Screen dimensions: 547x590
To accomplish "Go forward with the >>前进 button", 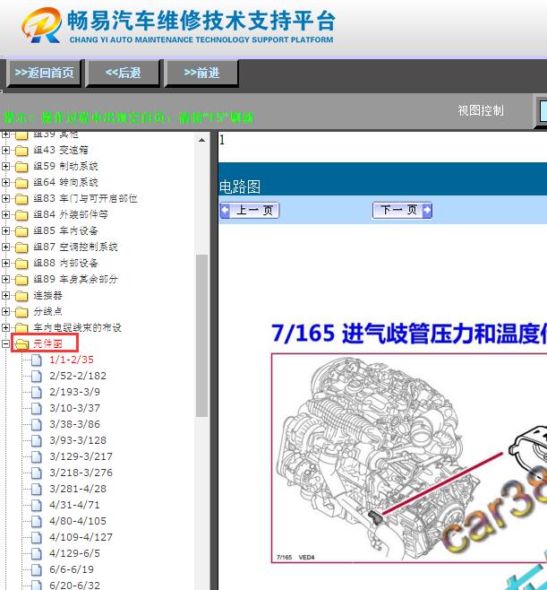I will [x=201, y=73].
